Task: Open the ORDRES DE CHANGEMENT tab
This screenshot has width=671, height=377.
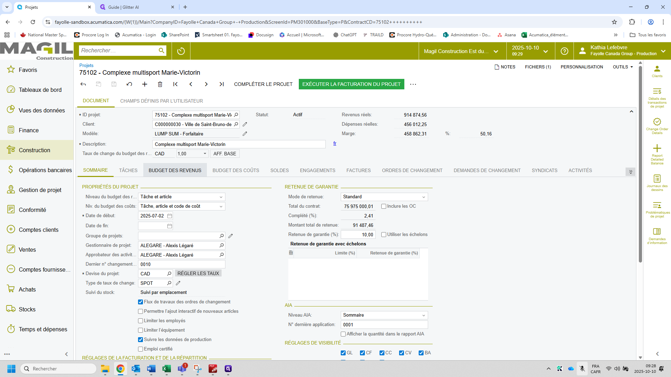Action: [x=412, y=170]
